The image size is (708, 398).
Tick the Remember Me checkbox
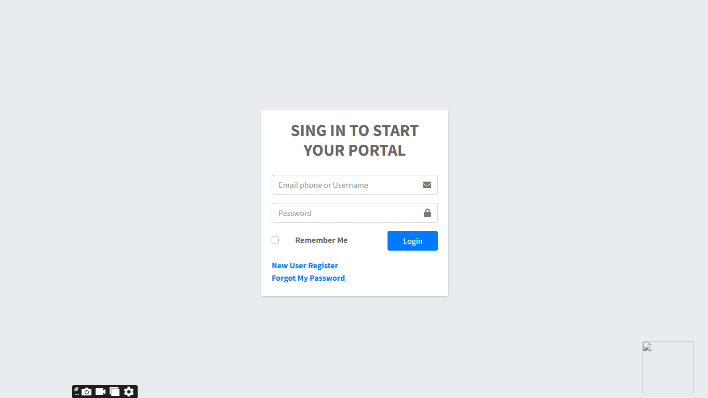coord(275,240)
